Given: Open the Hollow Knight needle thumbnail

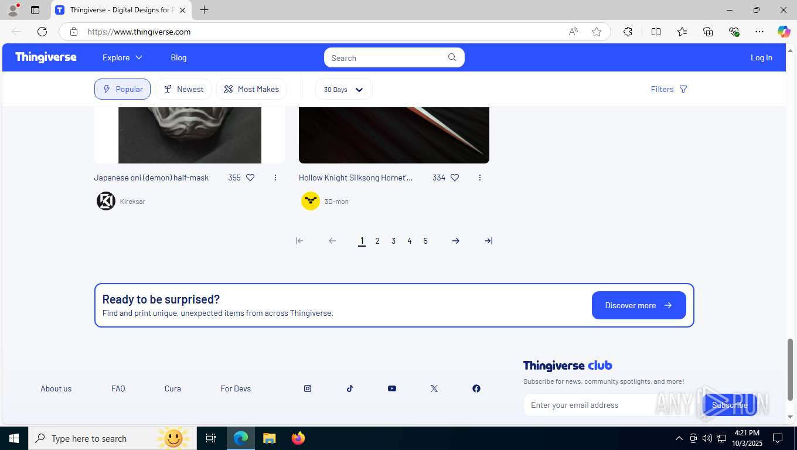Looking at the screenshot, I should (394, 135).
